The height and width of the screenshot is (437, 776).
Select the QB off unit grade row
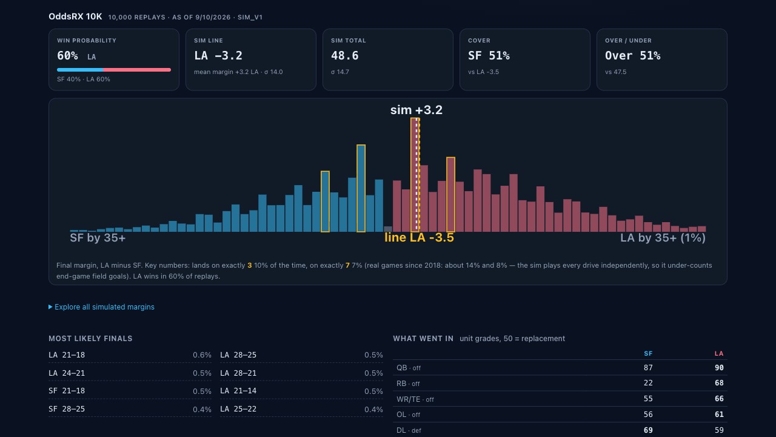(x=560, y=368)
